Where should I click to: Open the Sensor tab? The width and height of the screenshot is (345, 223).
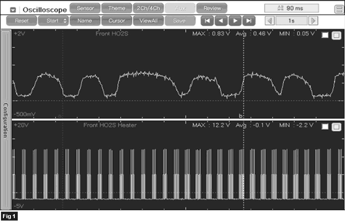coord(85,8)
